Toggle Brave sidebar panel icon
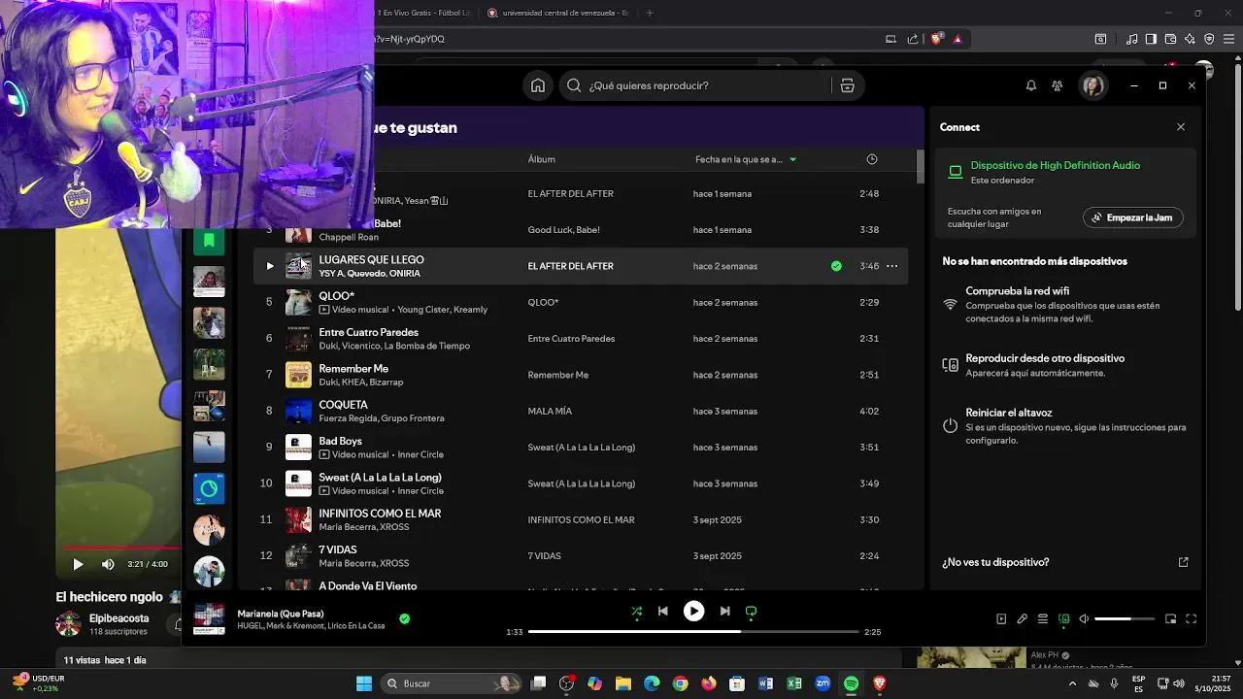This screenshot has width=1243, height=699. pos(1151,39)
